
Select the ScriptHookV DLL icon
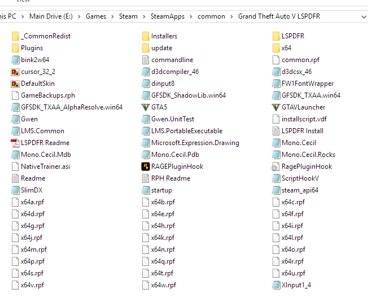coord(276,178)
